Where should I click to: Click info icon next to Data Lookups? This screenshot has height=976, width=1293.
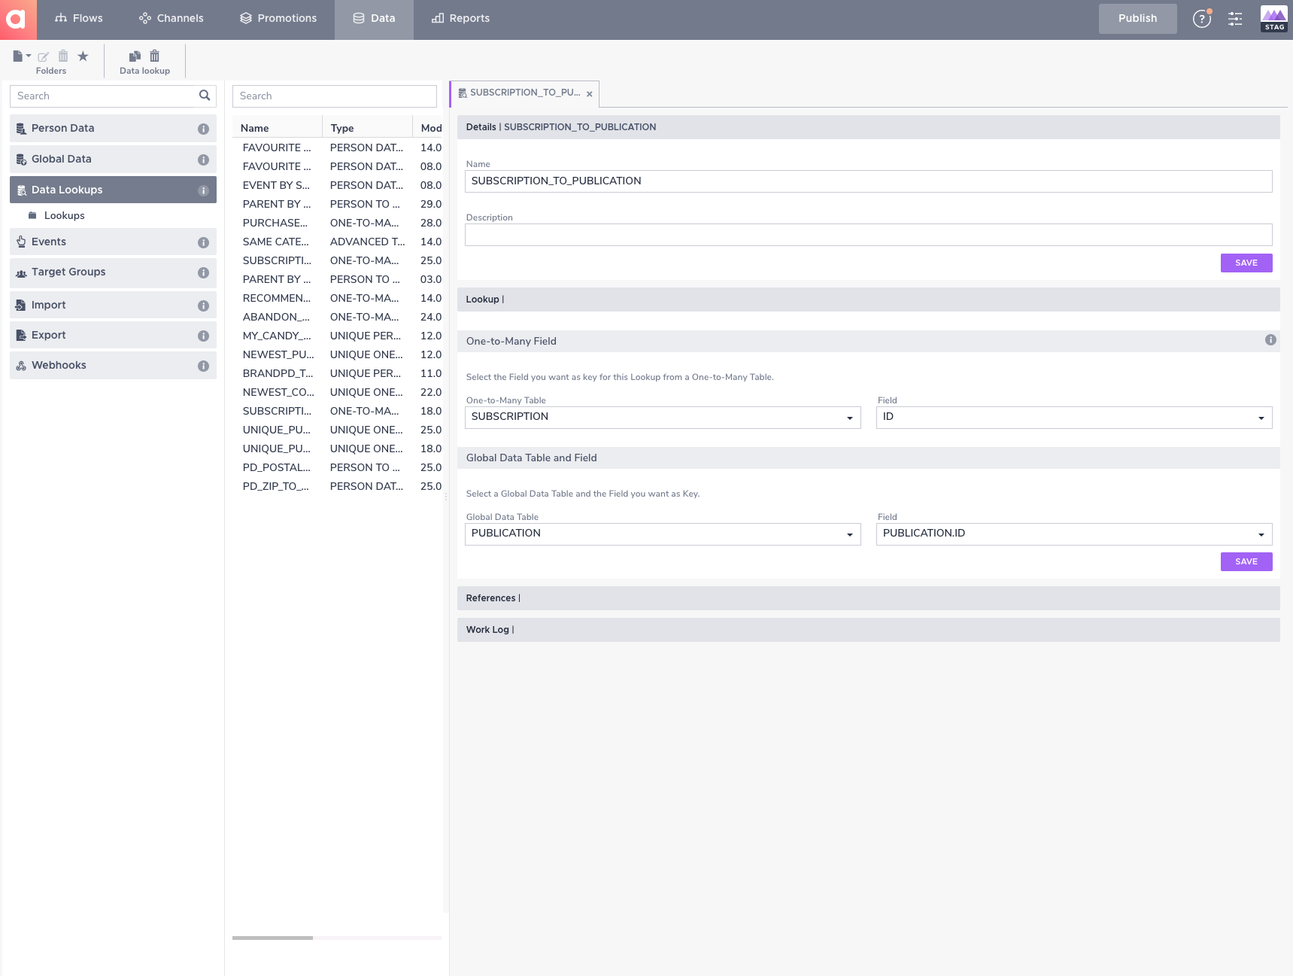203,190
